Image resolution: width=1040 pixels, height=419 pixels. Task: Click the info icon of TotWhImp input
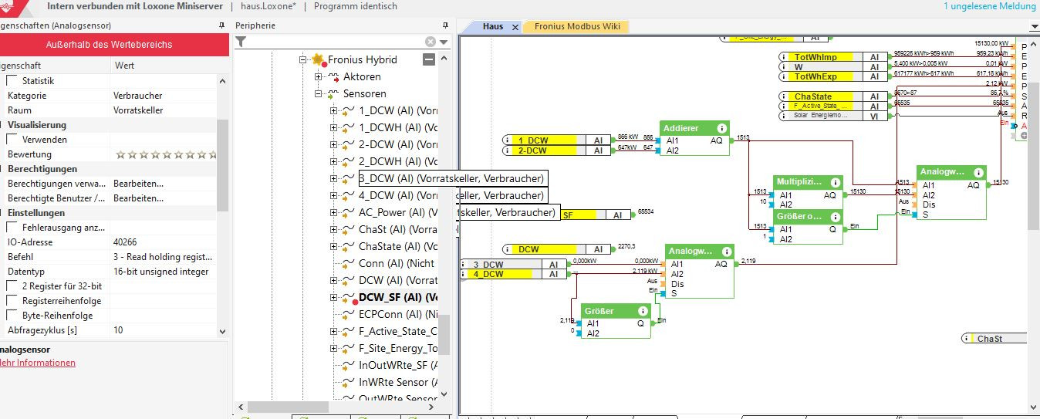click(783, 57)
